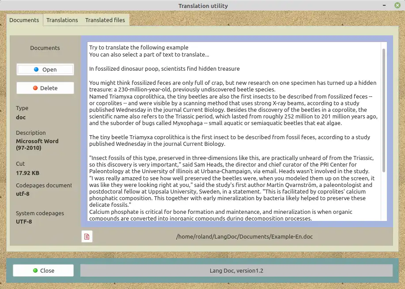Open the Translated files tab
The image size is (405, 289).
(x=105, y=20)
